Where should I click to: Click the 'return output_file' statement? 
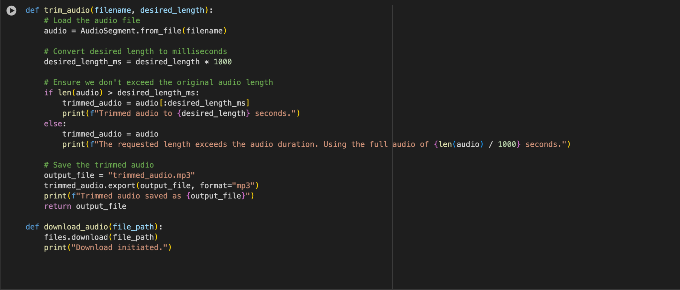click(x=85, y=206)
